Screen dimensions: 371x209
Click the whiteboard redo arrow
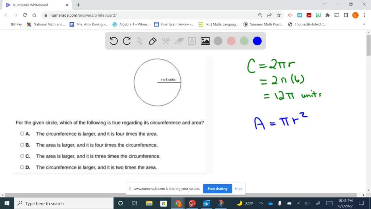pos(127,41)
